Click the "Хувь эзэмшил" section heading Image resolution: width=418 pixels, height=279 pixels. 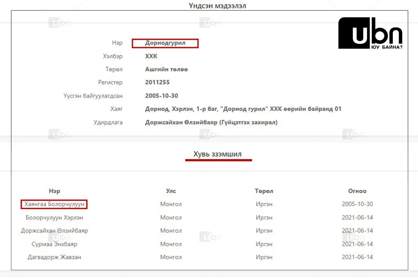click(218, 154)
